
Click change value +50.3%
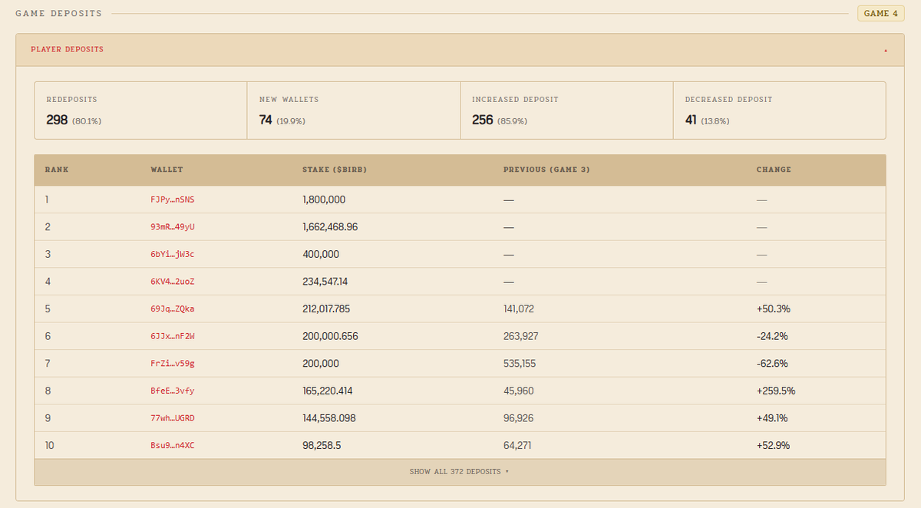click(774, 308)
